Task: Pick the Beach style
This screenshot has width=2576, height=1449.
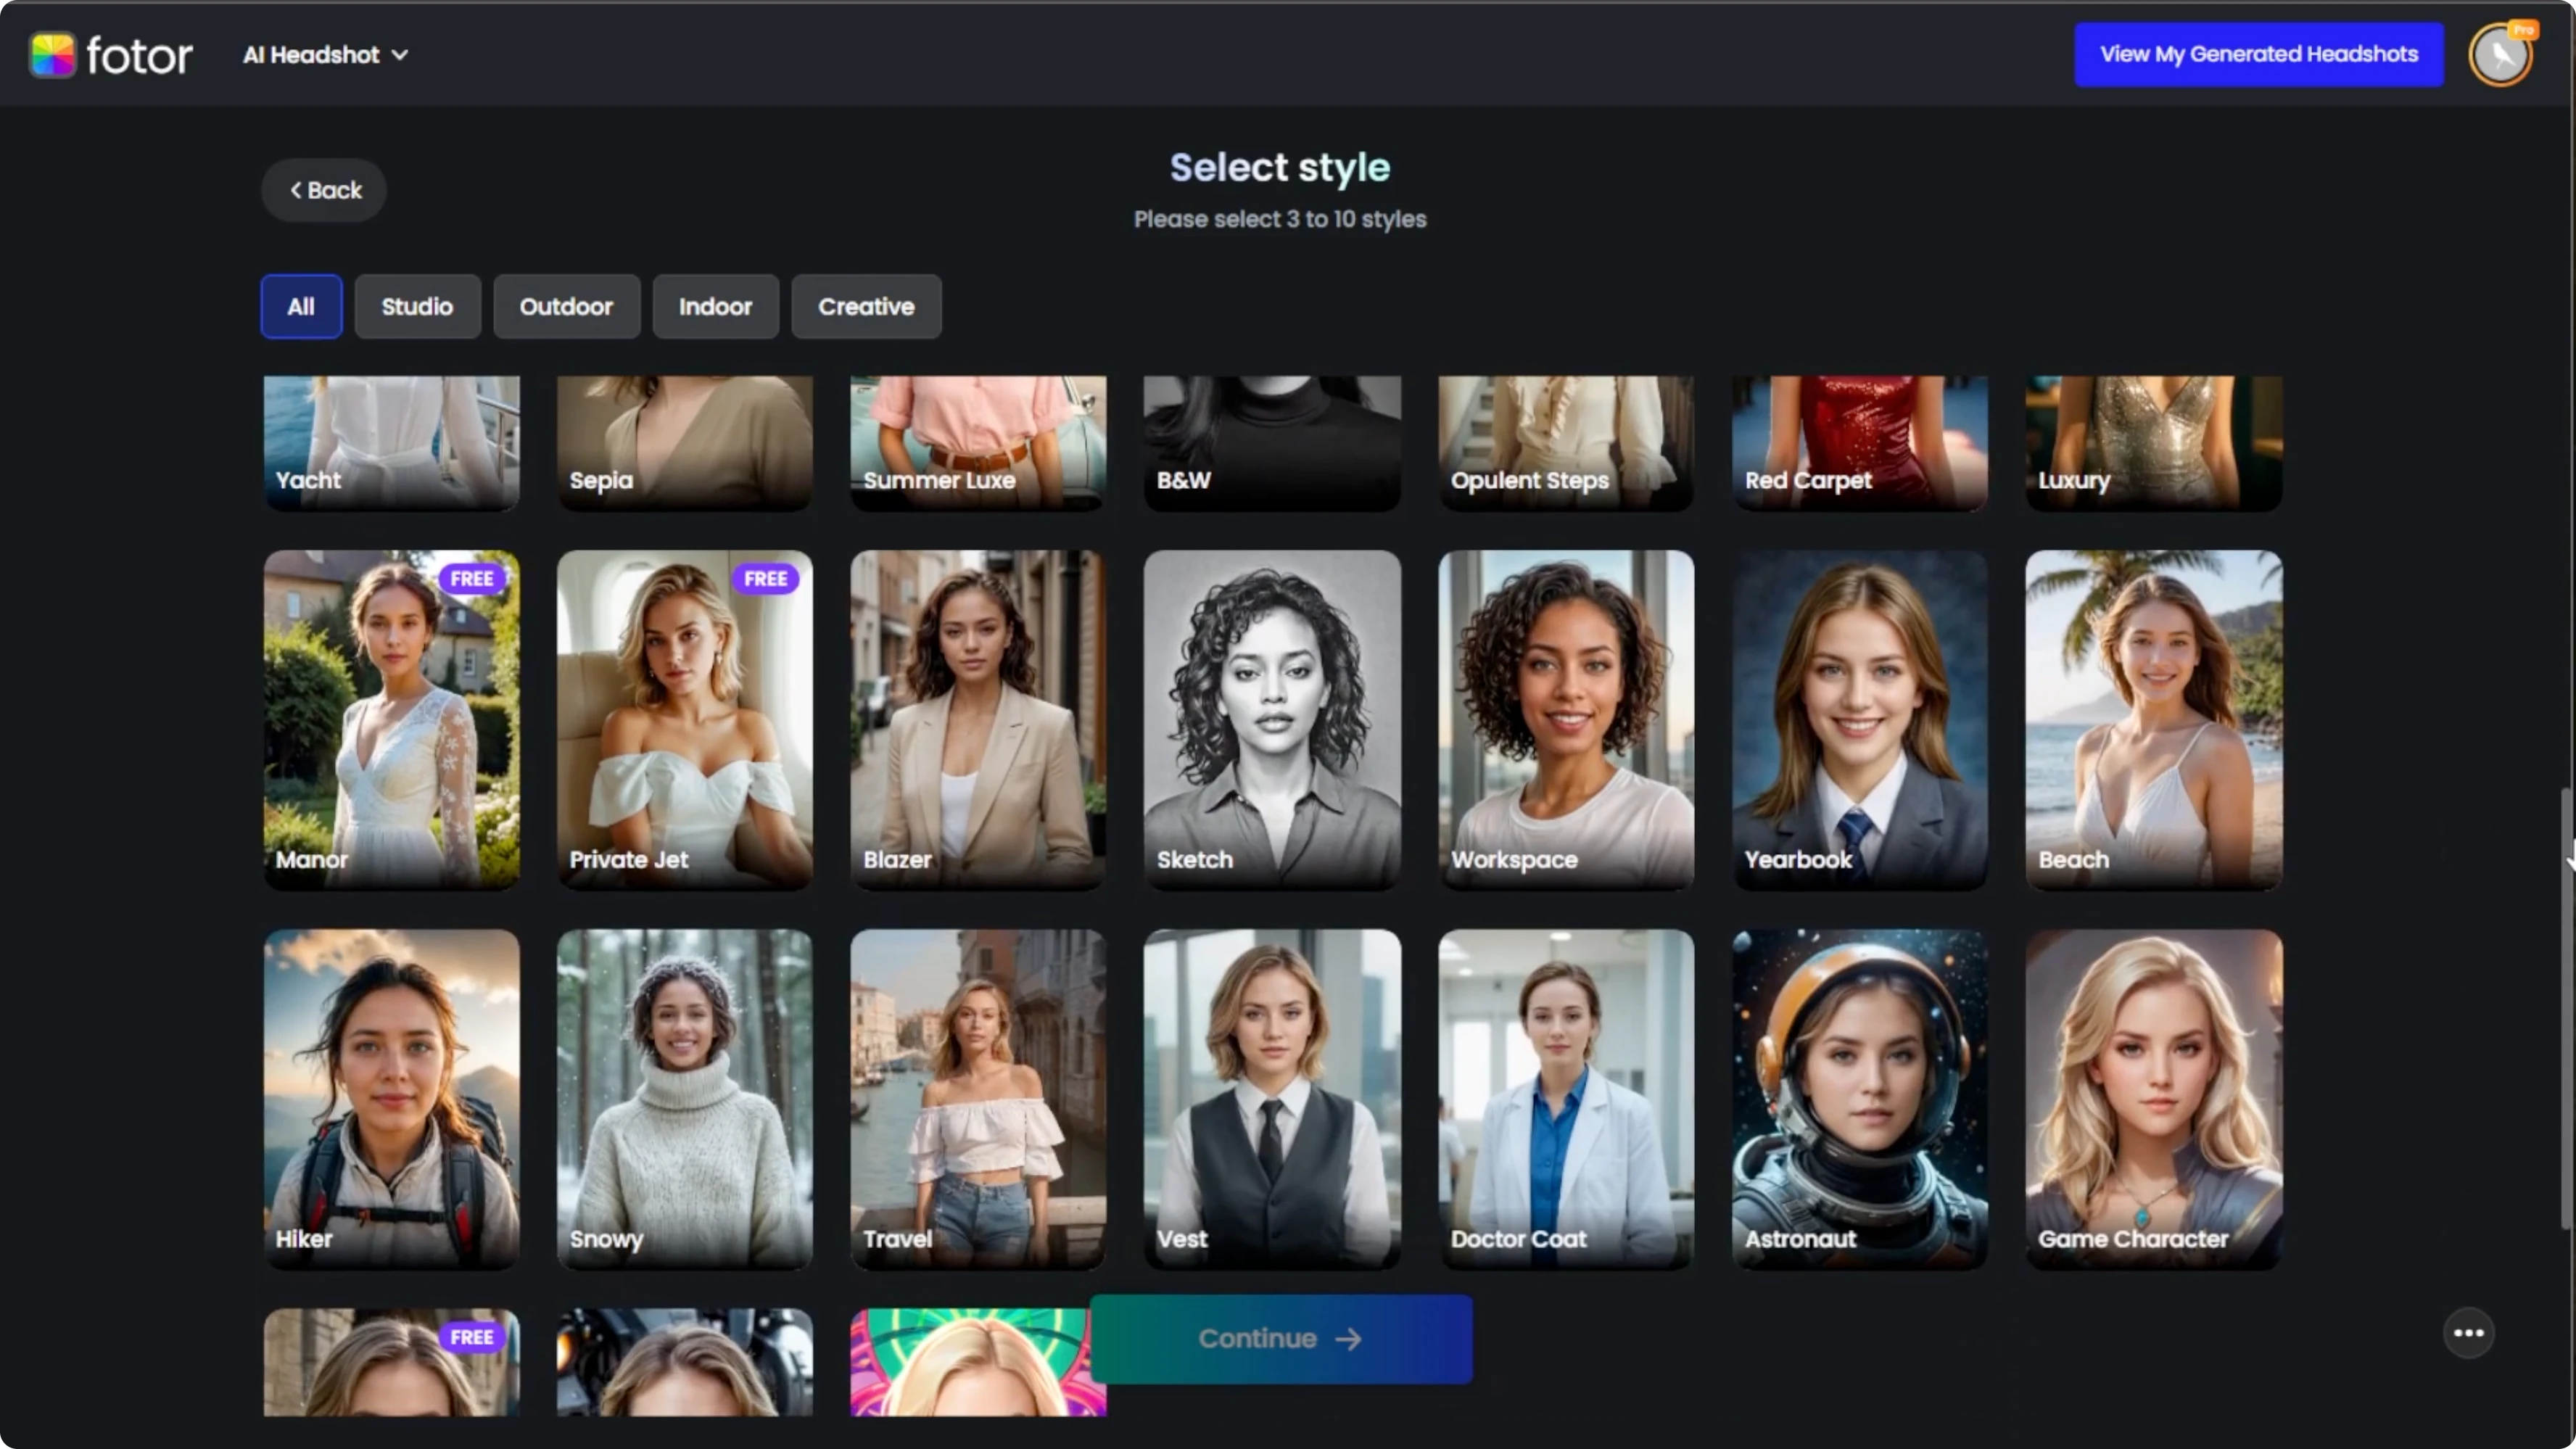Action: coord(2154,720)
